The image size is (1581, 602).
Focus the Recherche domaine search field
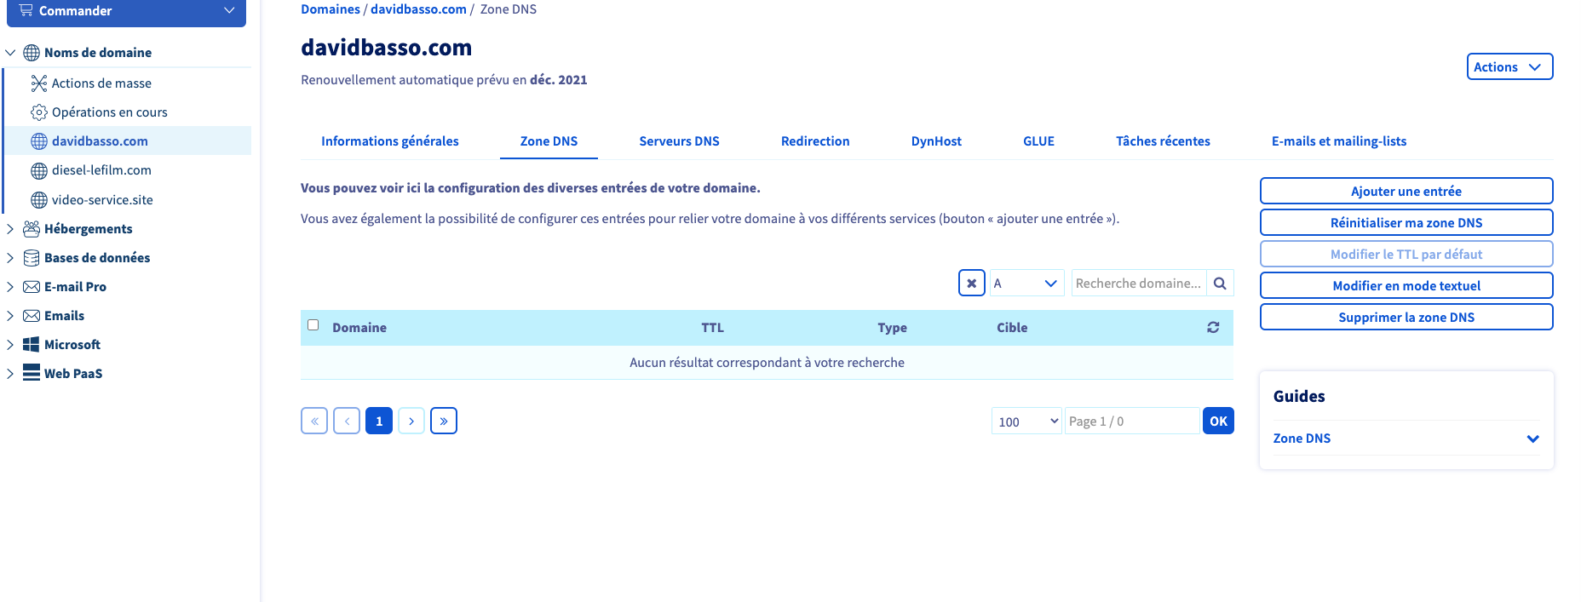coord(1138,284)
